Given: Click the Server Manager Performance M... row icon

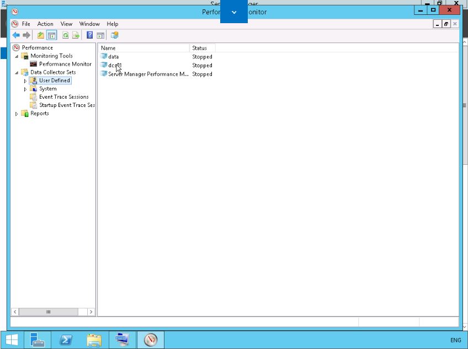Looking at the screenshot, I should (x=104, y=74).
